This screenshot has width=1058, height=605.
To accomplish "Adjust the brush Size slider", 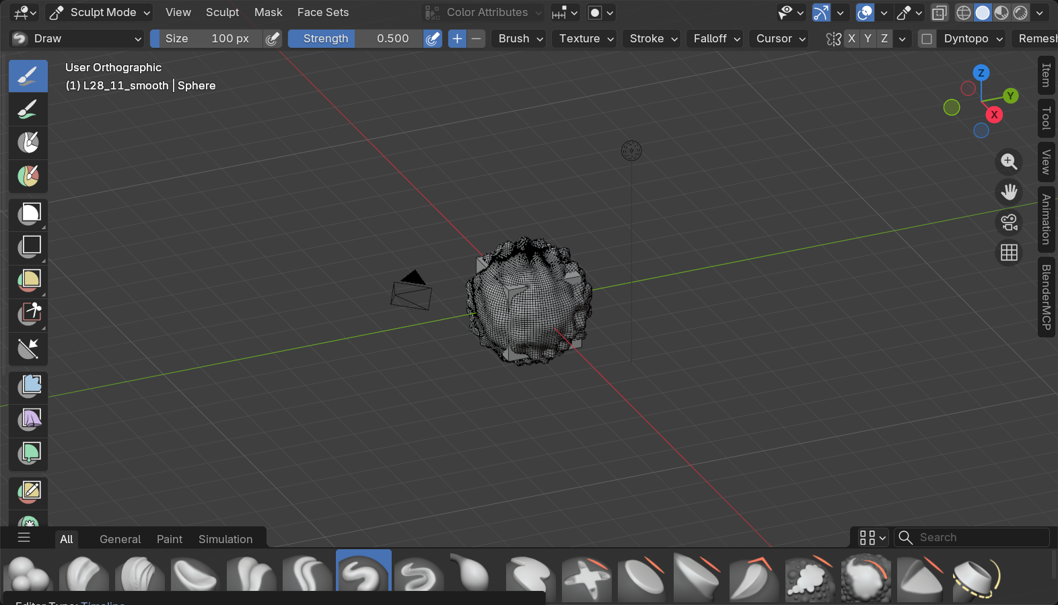I will pyautogui.click(x=207, y=39).
